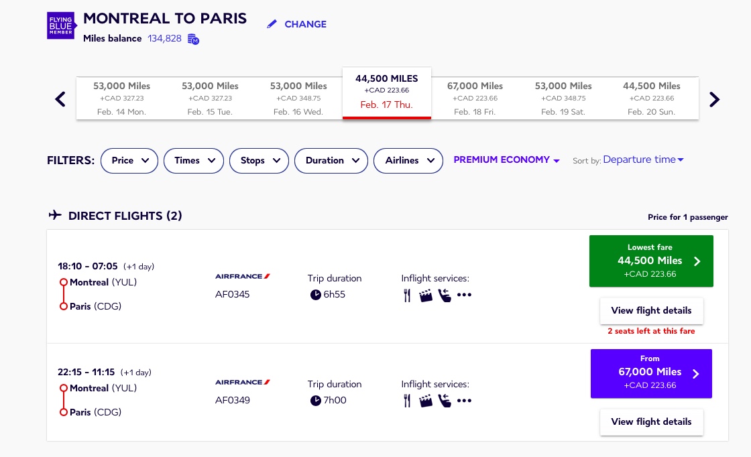Open the Sort by Departure time dropdown
Viewport: 751px width, 457px height.
coord(643,160)
